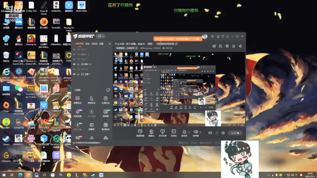This screenshot has height=178, width=317.
Task: Start recording with the camcorder icon
Action: [x=210, y=133]
